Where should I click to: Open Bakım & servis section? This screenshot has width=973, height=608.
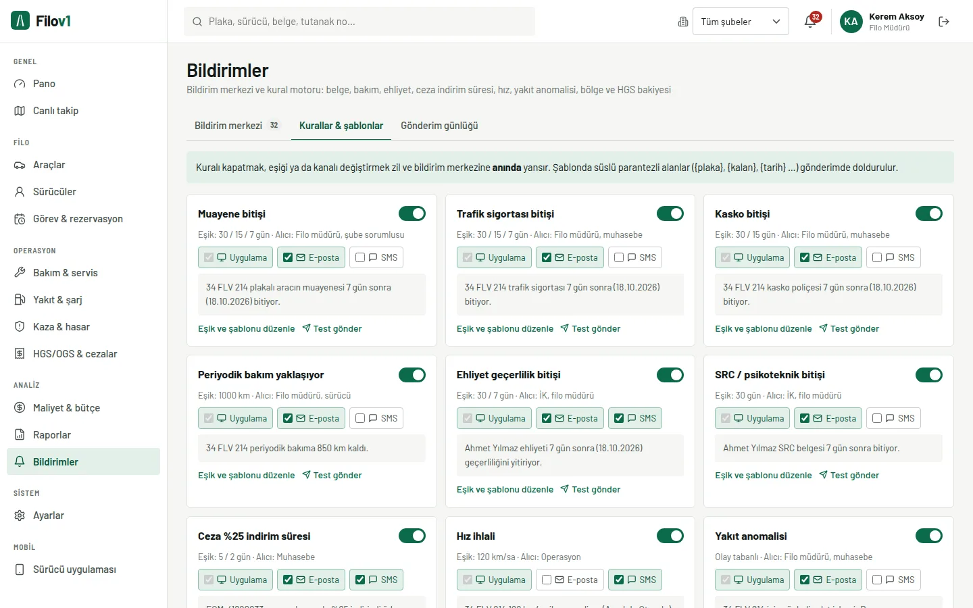[x=84, y=273]
